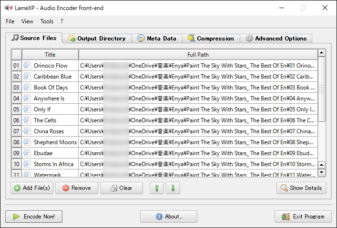Click full path of 09 Ebudae
337x228 pixels.
click(198, 153)
